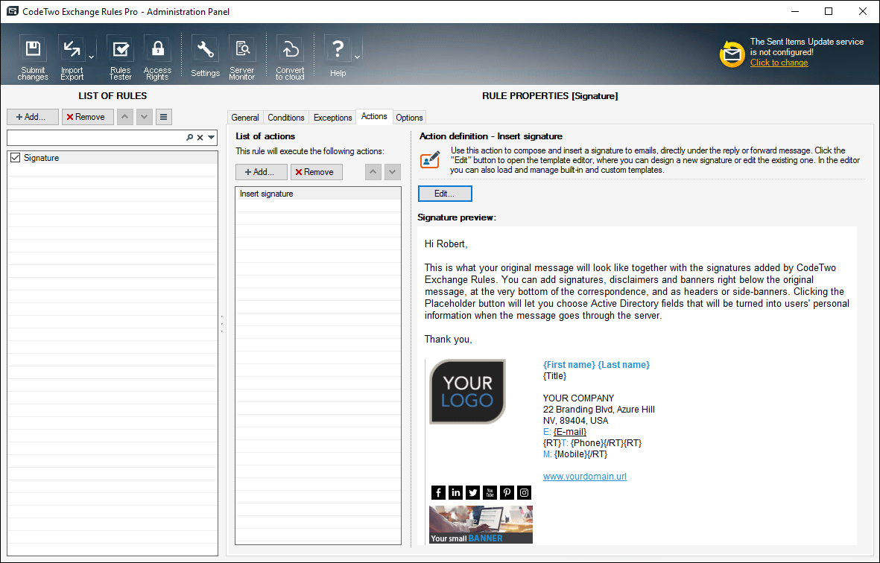Click the Twitter icon in signature preview
The image size is (880, 563).
coord(472,492)
